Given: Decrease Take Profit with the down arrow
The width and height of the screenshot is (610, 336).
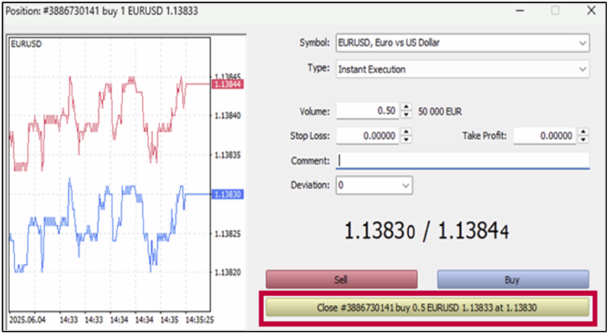Looking at the screenshot, I should [583, 139].
